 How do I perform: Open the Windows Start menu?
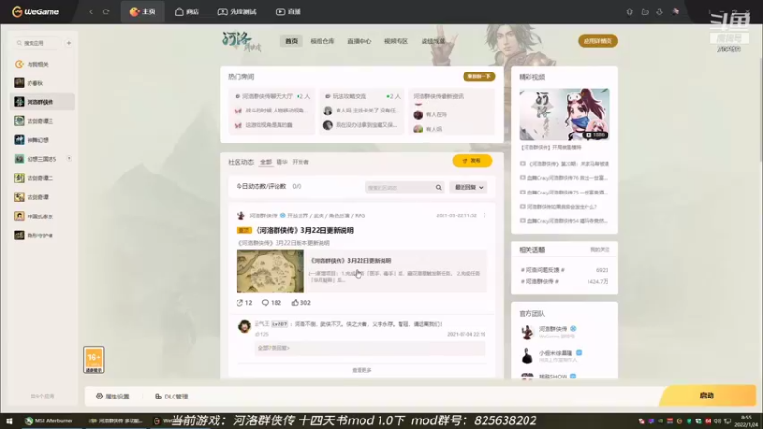pos(9,421)
